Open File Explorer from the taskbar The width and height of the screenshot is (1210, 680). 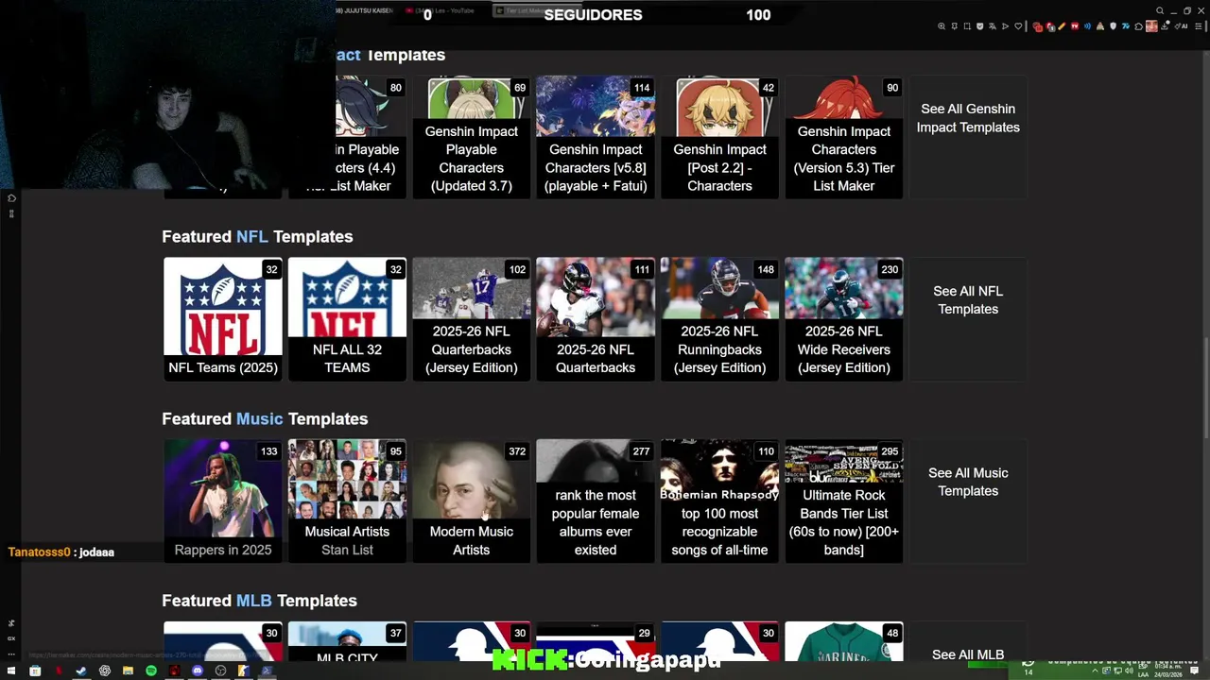tap(128, 671)
